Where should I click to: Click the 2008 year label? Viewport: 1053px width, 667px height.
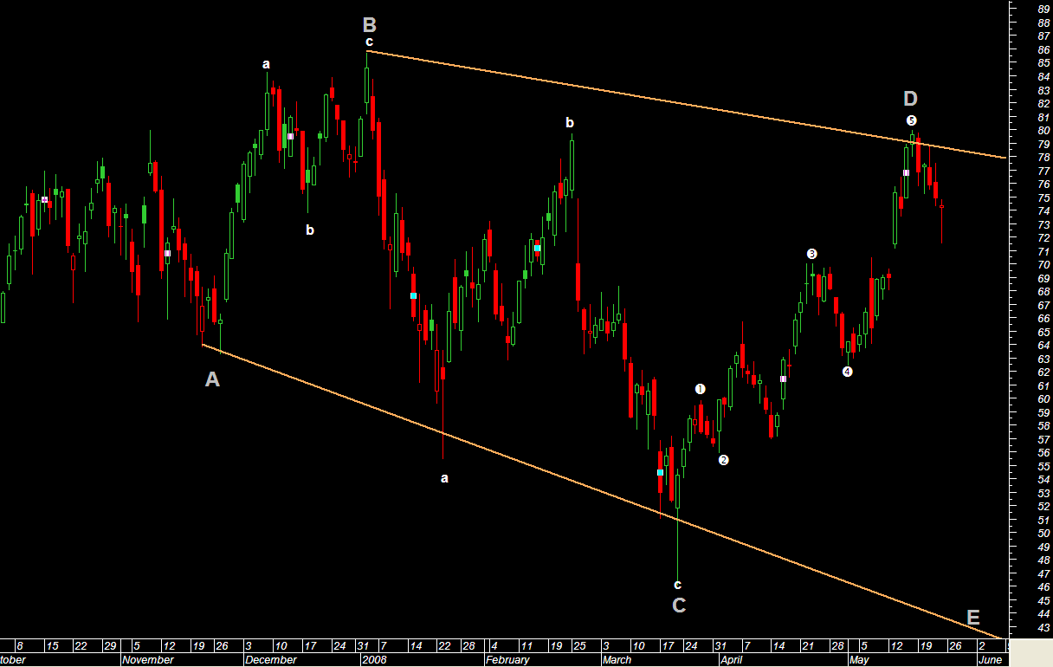coord(375,660)
